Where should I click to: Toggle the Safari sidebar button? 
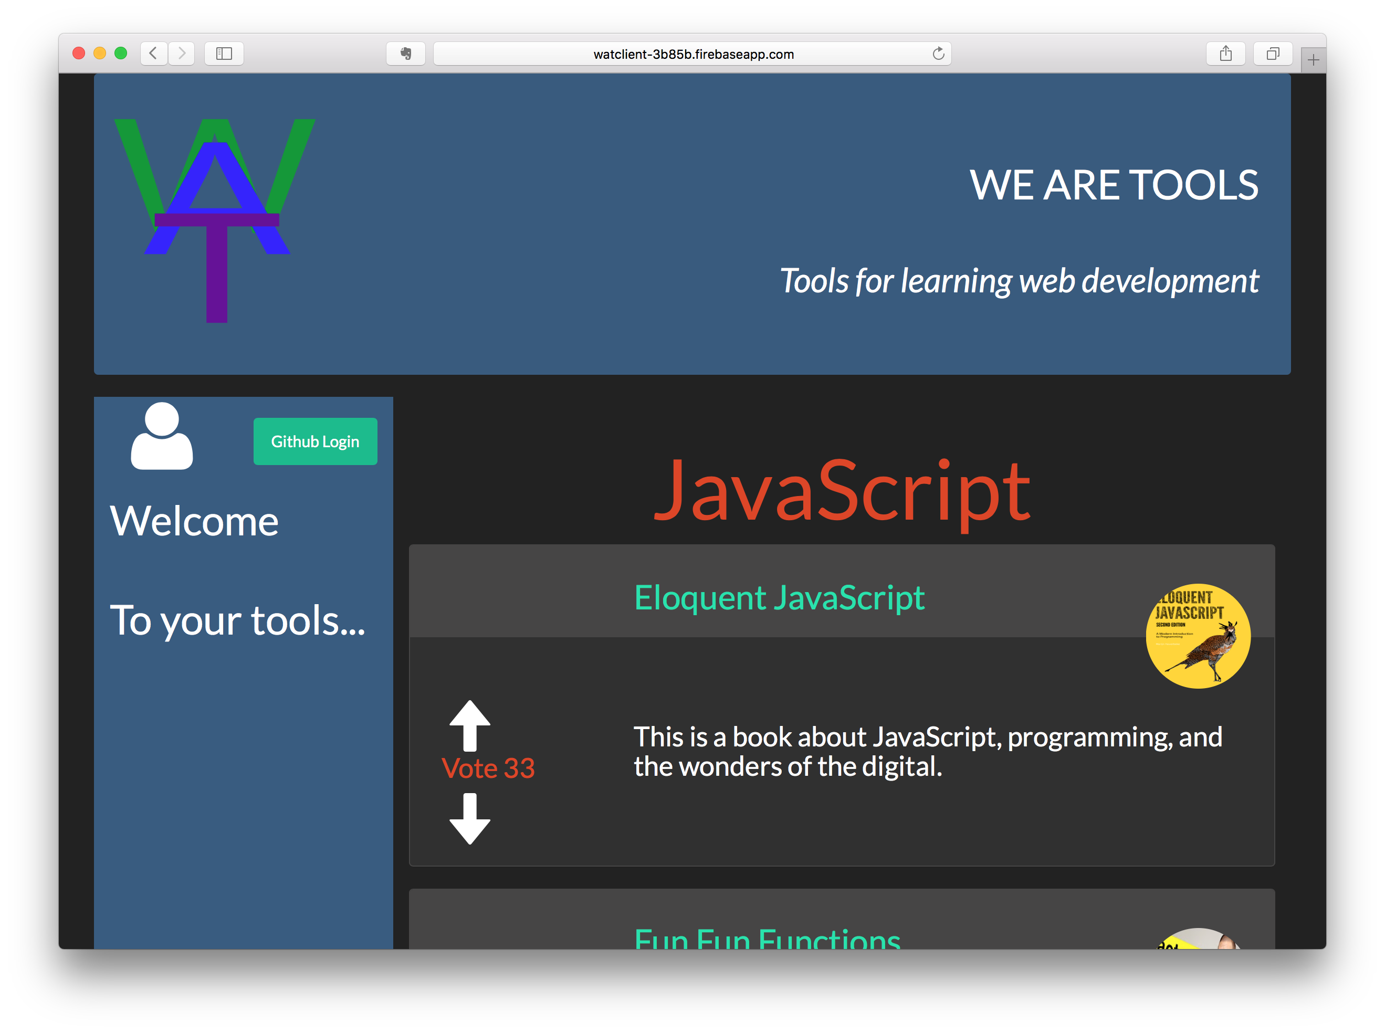pyautogui.click(x=224, y=54)
